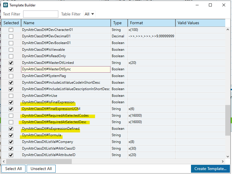Sort by the Format column header
This screenshot has height=175, width=232.
(152, 23)
